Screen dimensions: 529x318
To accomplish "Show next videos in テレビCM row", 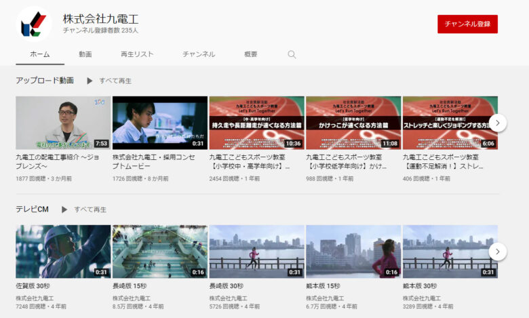I will point(497,252).
